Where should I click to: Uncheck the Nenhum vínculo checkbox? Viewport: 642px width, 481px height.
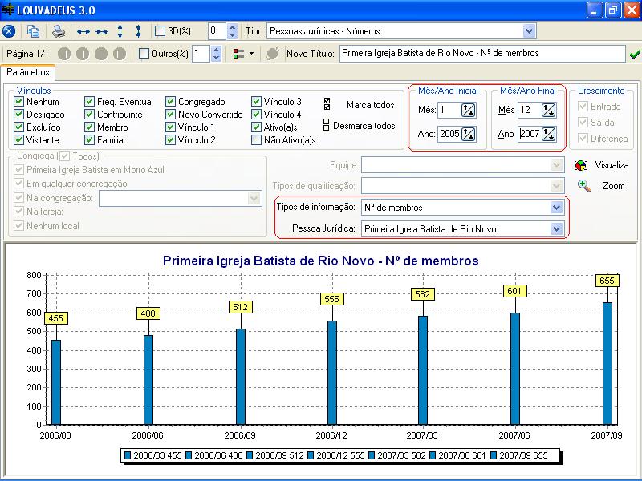coord(18,102)
